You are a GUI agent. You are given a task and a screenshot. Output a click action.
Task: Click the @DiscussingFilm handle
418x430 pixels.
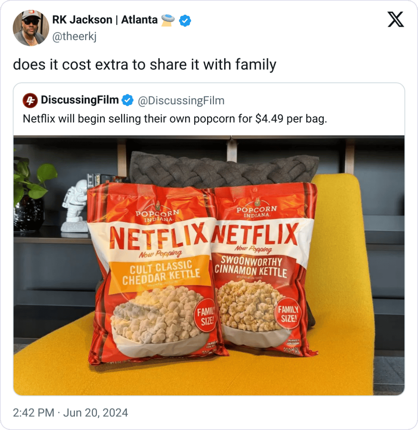[181, 100]
